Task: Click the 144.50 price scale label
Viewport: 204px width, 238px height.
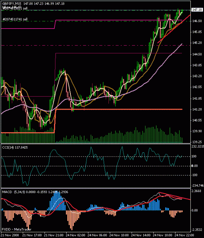Action: coord(197,54)
